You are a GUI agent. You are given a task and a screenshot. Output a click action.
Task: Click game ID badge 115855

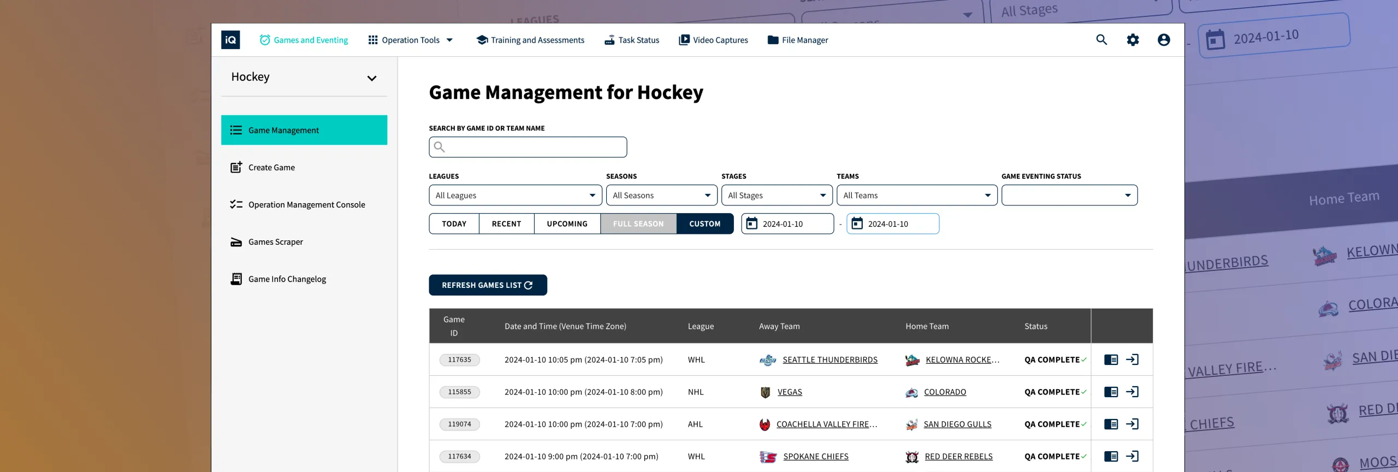tap(459, 392)
